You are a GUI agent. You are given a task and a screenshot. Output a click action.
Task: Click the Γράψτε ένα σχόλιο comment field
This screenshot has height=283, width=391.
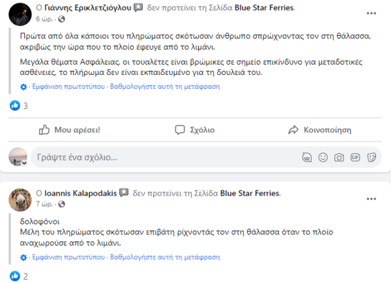tap(163, 157)
